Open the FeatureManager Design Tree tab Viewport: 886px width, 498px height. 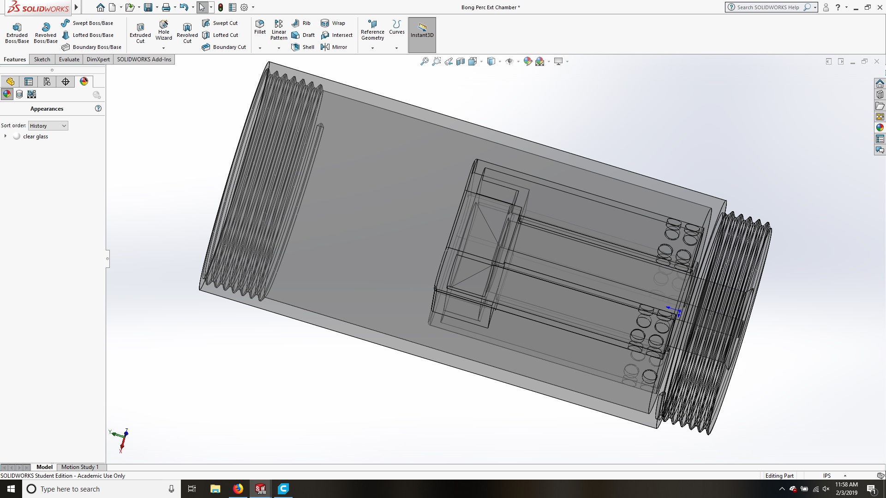point(10,82)
